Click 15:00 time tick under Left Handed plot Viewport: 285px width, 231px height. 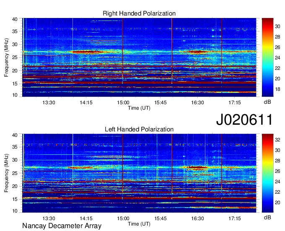click(x=123, y=218)
